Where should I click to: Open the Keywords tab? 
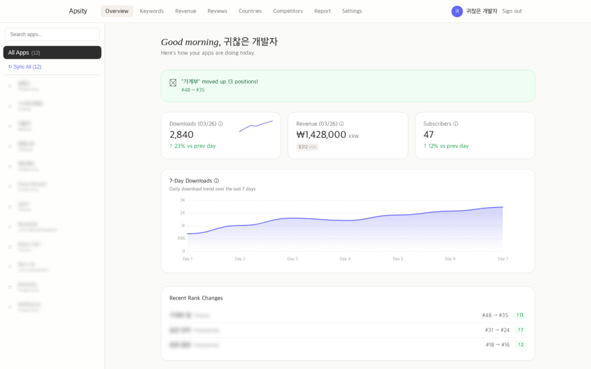[152, 11]
